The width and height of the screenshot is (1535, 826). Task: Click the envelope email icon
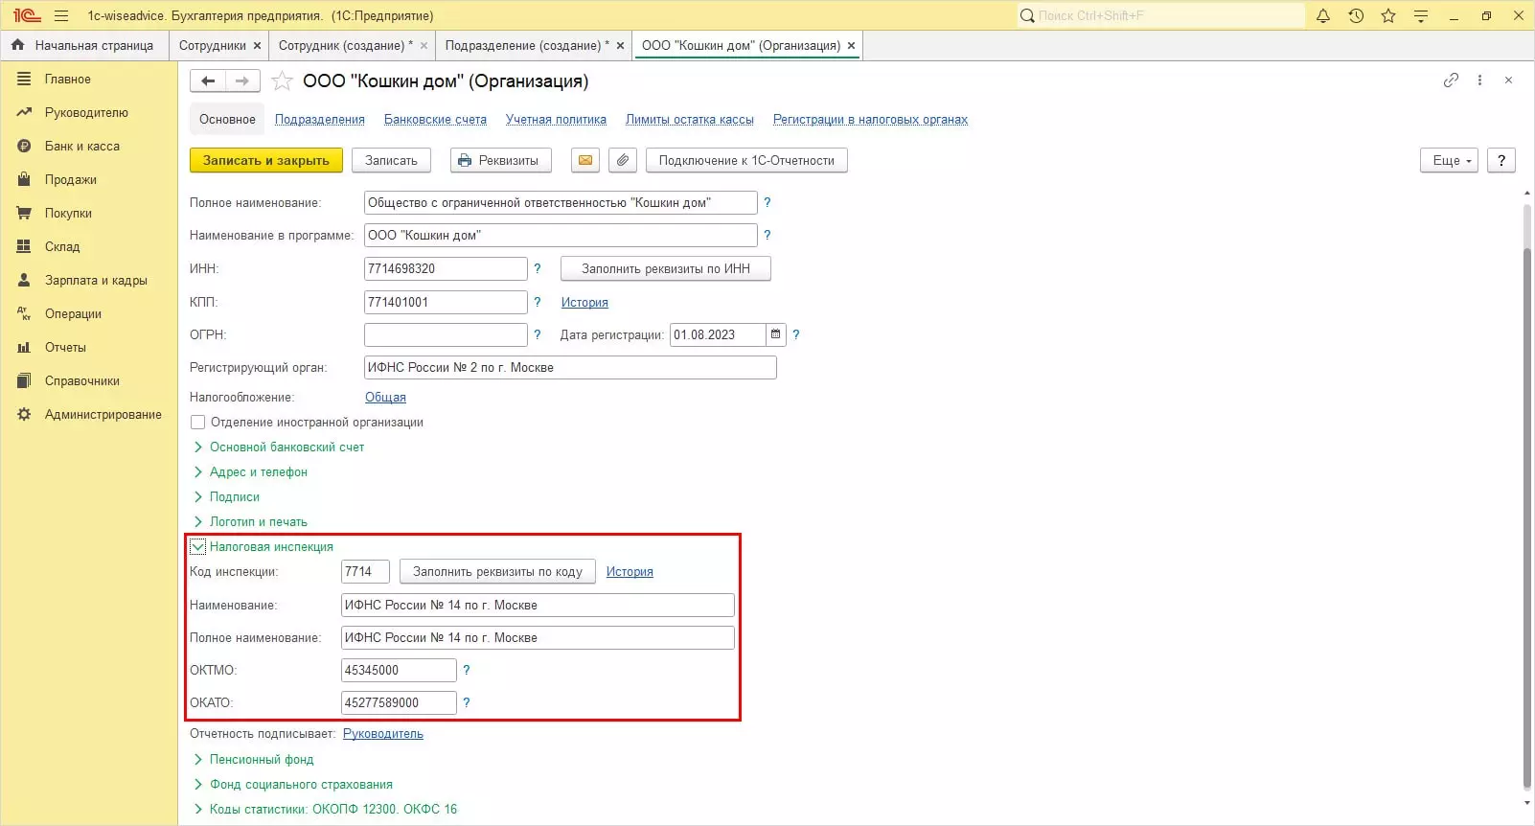point(585,160)
